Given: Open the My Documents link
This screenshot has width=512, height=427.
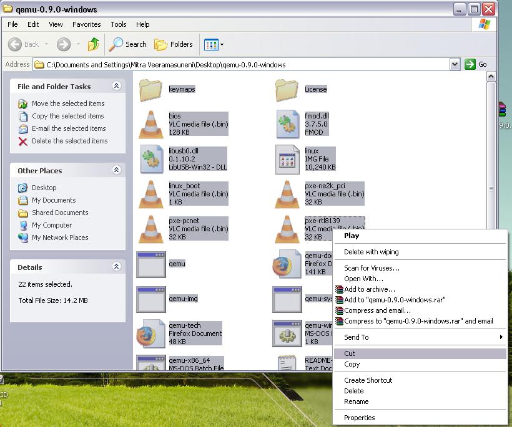Looking at the screenshot, I should [x=54, y=200].
